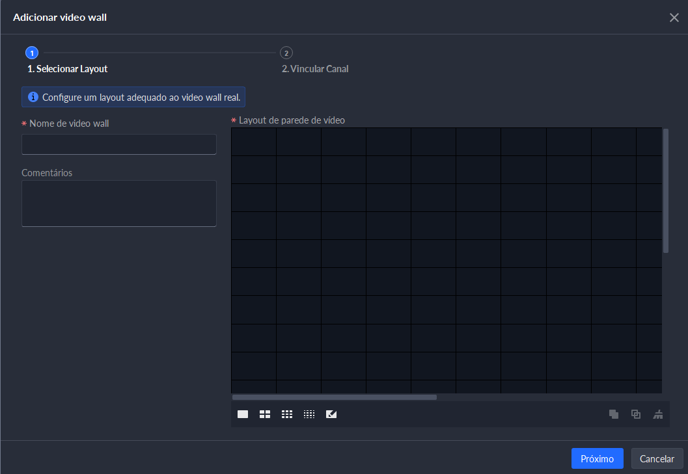Click the vertical scrollbar of the layout grid
This screenshot has width=688, height=474.
point(666,191)
